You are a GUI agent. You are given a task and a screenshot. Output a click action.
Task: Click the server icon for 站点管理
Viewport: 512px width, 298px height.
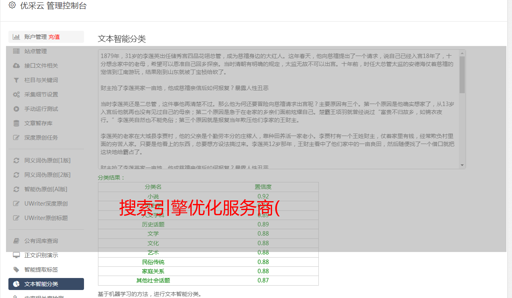coord(16,51)
